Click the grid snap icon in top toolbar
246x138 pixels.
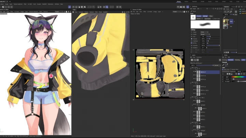click(x=104, y=7)
